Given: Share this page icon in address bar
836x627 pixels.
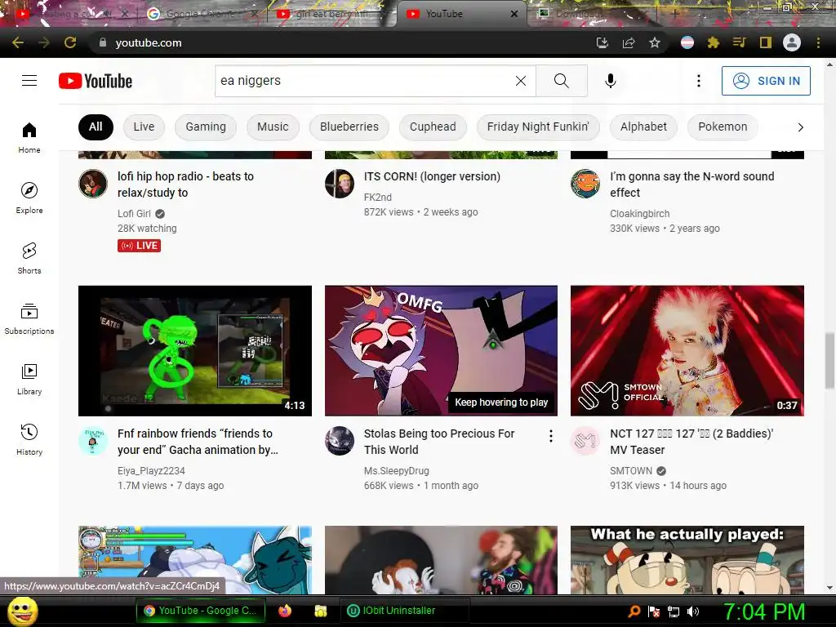Looking at the screenshot, I should [629, 42].
